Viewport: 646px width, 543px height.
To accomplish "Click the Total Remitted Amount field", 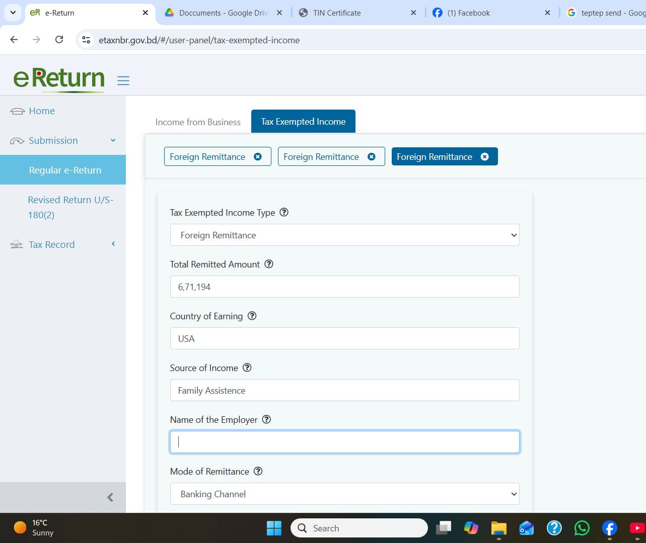I will [x=345, y=287].
